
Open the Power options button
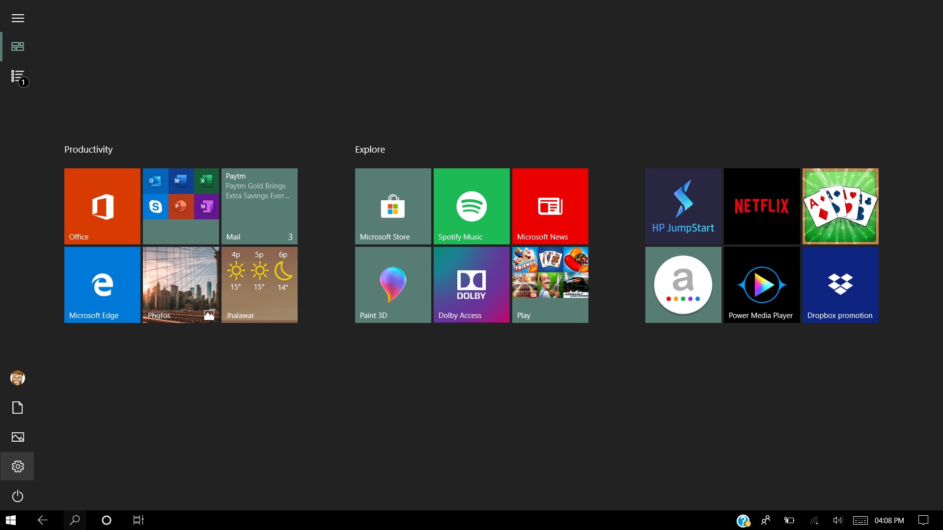[x=18, y=496]
